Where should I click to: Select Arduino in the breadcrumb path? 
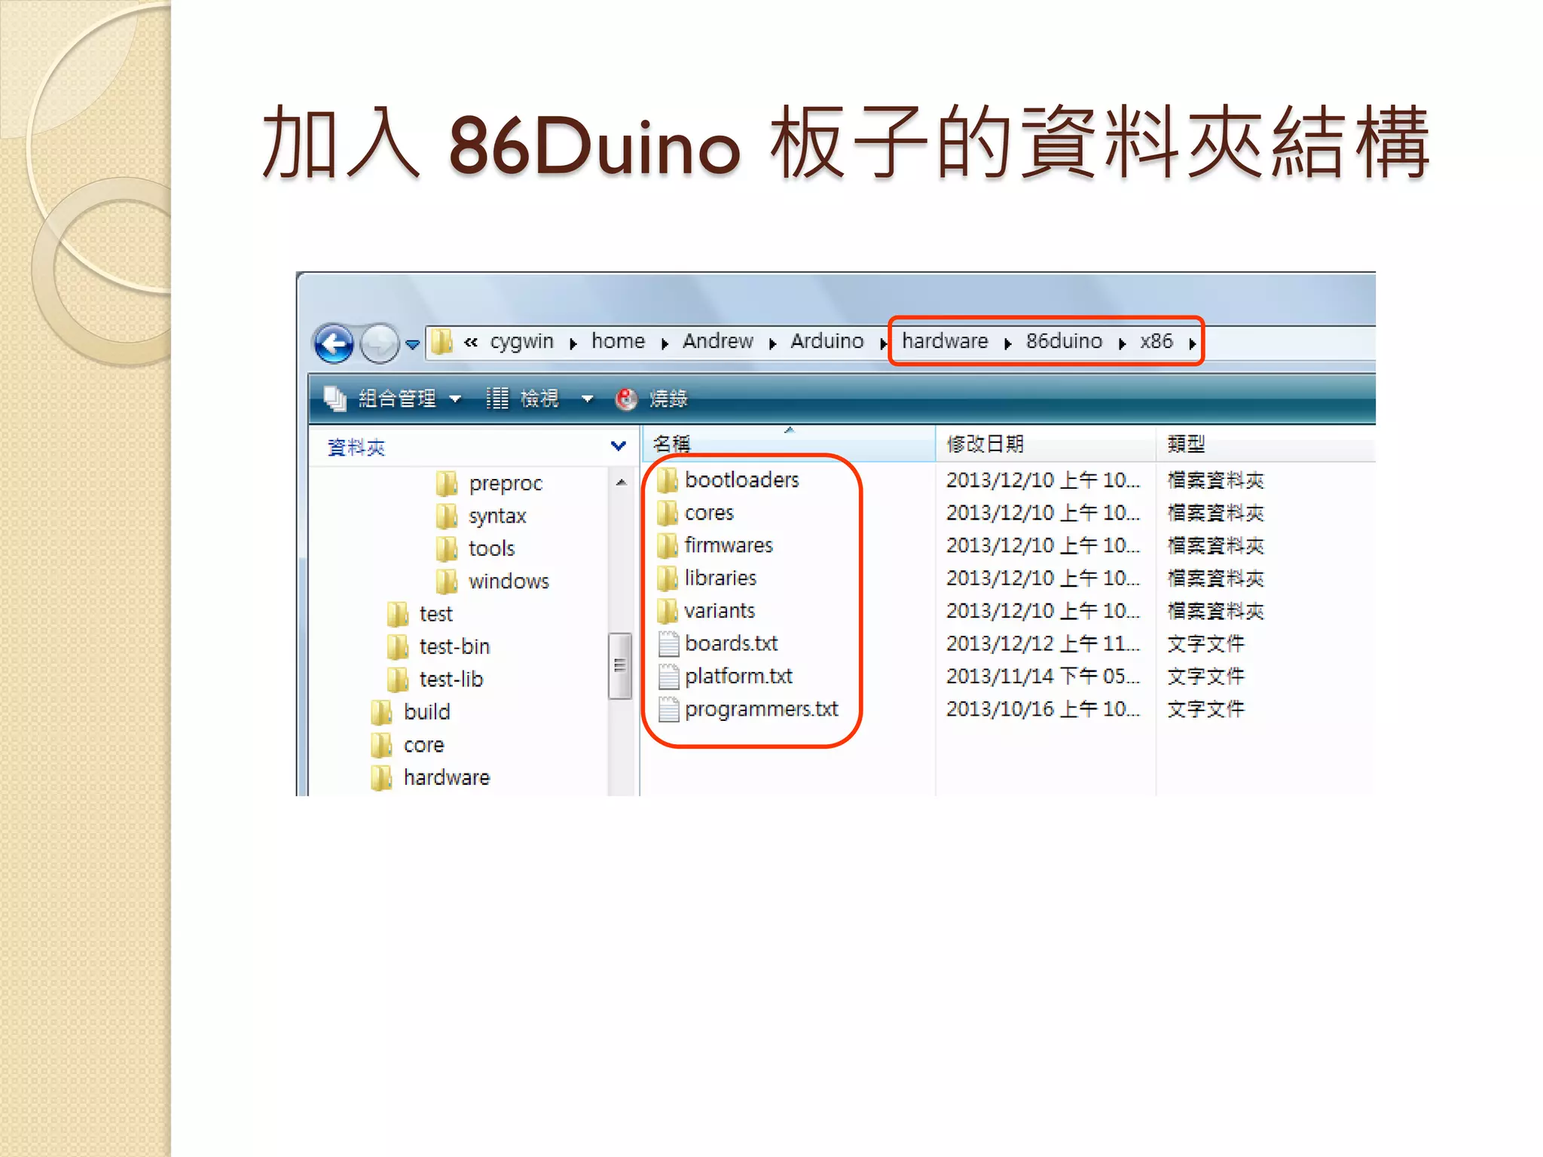[x=826, y=341]
